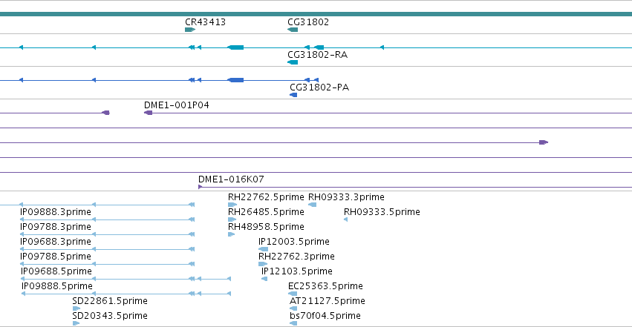The width and height of the screenshot is (632, 327).
Task: Select the CG31802-RA transcript label
Action: tap(317, 55)
